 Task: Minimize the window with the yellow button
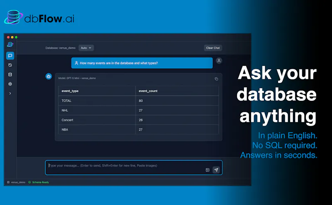pos(12,37)
